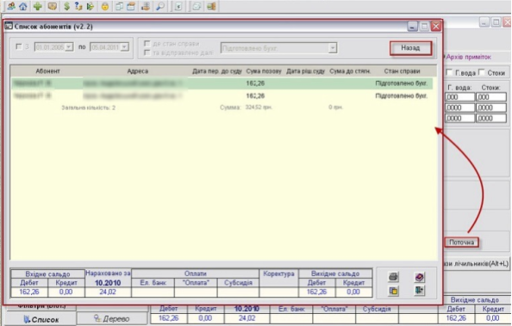Click '10.2010' in background window balance row
This screenshot has width=512, height=326.
pyautogui.click(x=247, y=309)
